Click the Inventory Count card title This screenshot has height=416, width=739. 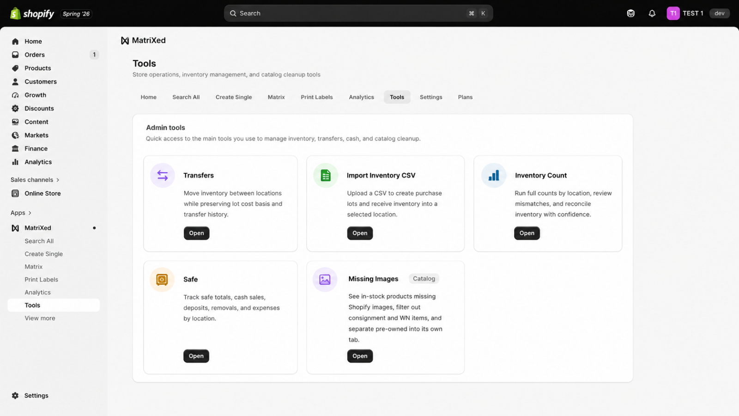541,175
